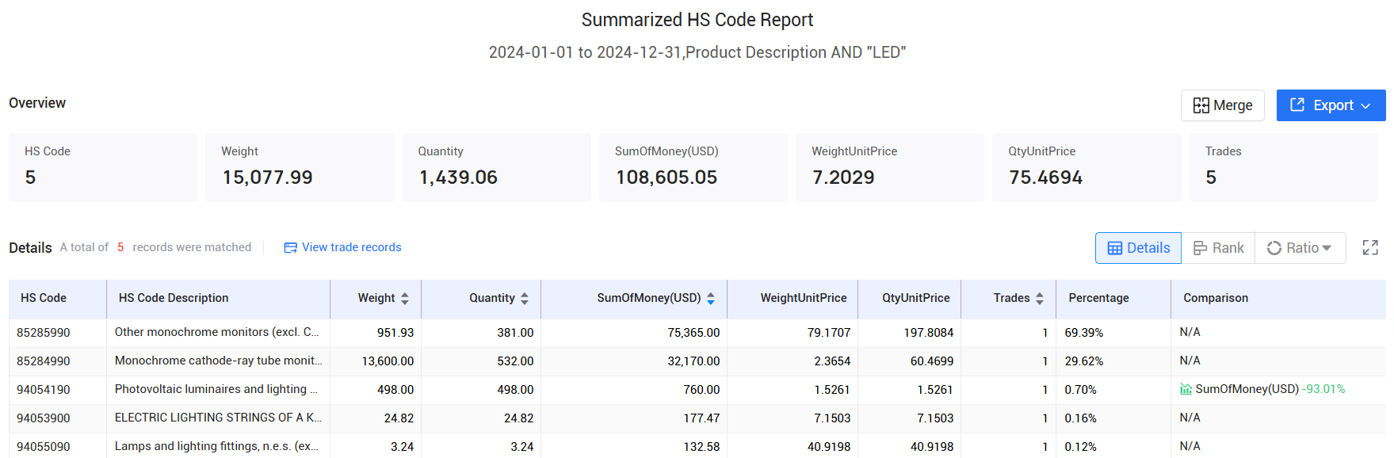Click the Percentage column header
Viewport: 1394px width, 458px height.
pos(1113,299)
